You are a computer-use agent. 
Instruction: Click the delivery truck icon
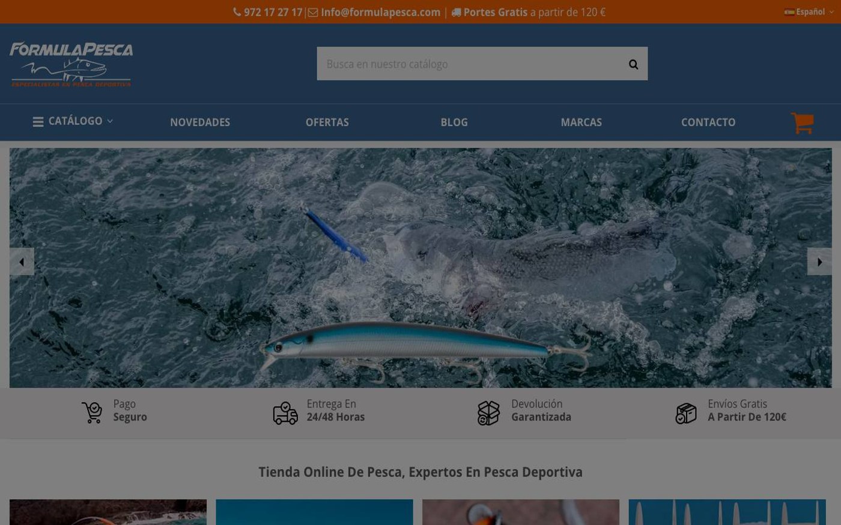point(285,413)
